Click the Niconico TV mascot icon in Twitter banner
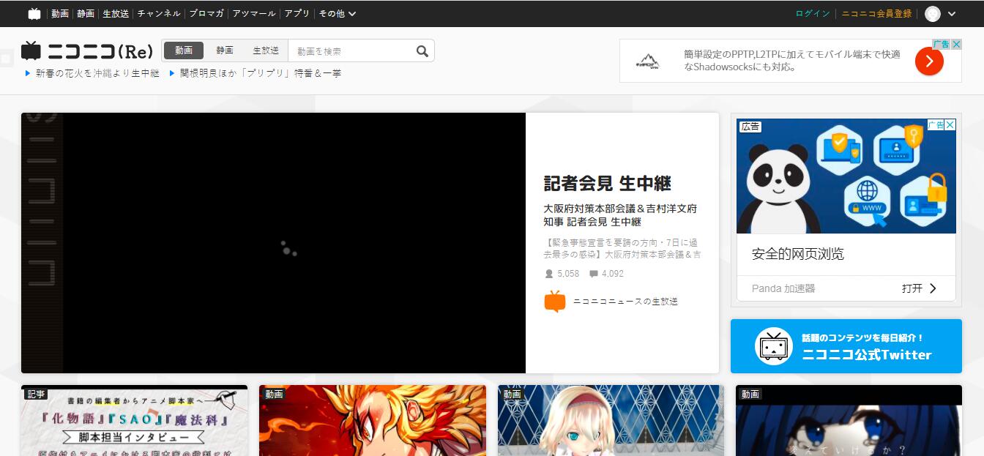 point(773,346)
